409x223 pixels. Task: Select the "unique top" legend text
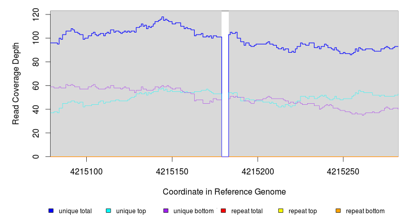tap(131, 211)
